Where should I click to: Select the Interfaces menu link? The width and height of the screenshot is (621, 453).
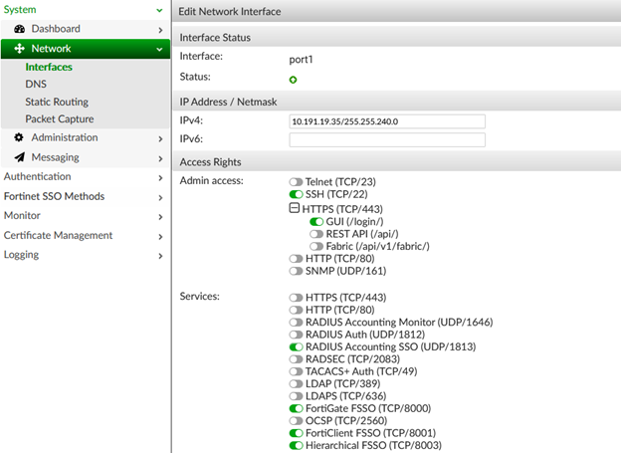[49, 68]
